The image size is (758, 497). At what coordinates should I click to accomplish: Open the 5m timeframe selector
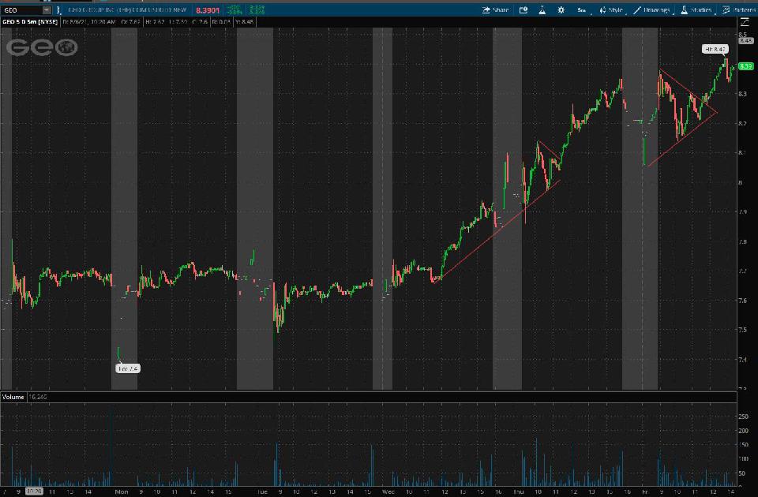(x=581, y=10)
